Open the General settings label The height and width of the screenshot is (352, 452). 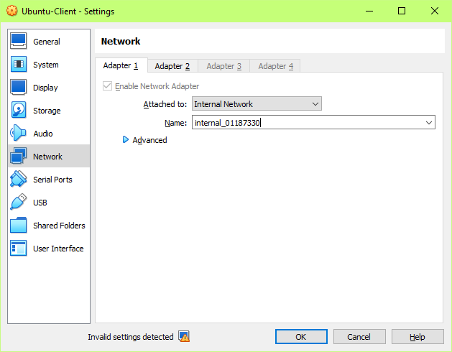[x=47, y=42]
